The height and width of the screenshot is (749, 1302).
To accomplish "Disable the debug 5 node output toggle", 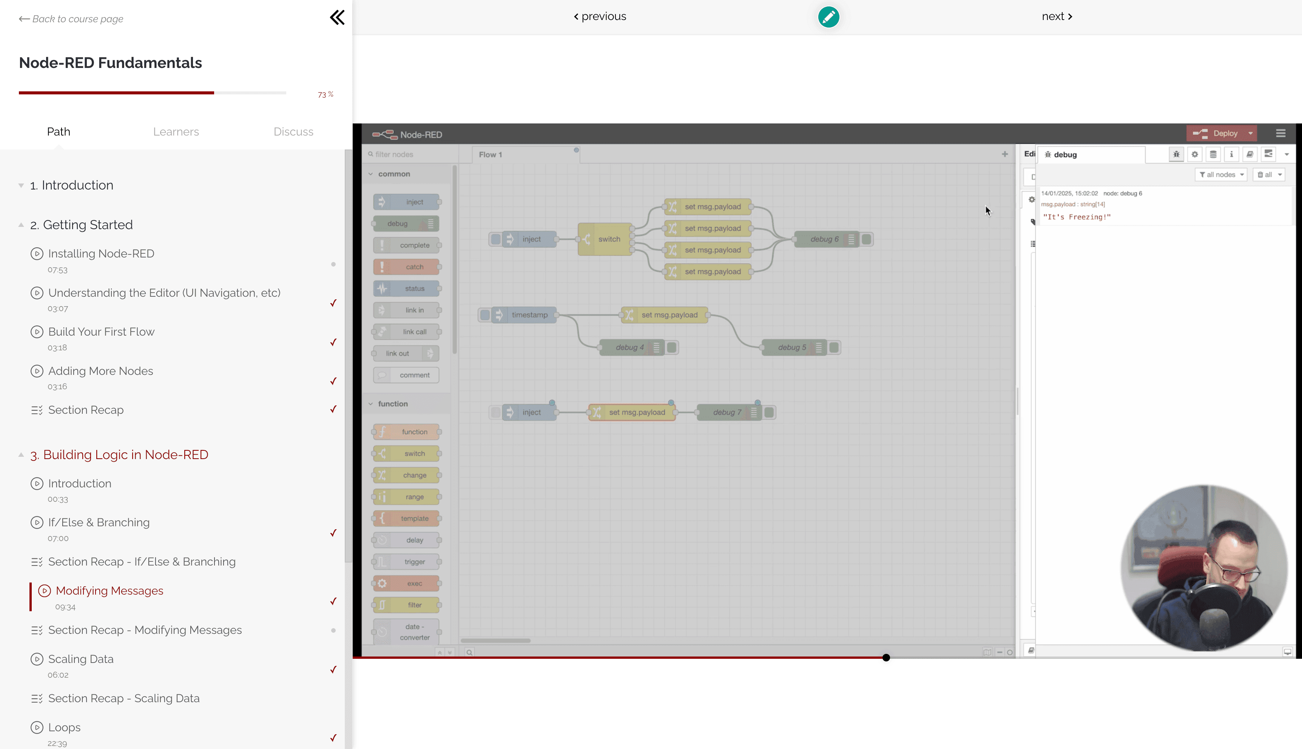I will point(835,347).
